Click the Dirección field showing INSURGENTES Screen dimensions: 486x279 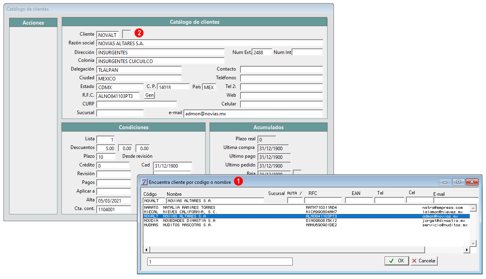pyautogui.click(x=160, y=52)
